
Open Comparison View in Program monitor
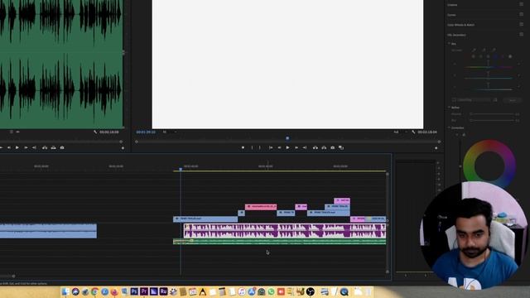click(x=341, y=147)
